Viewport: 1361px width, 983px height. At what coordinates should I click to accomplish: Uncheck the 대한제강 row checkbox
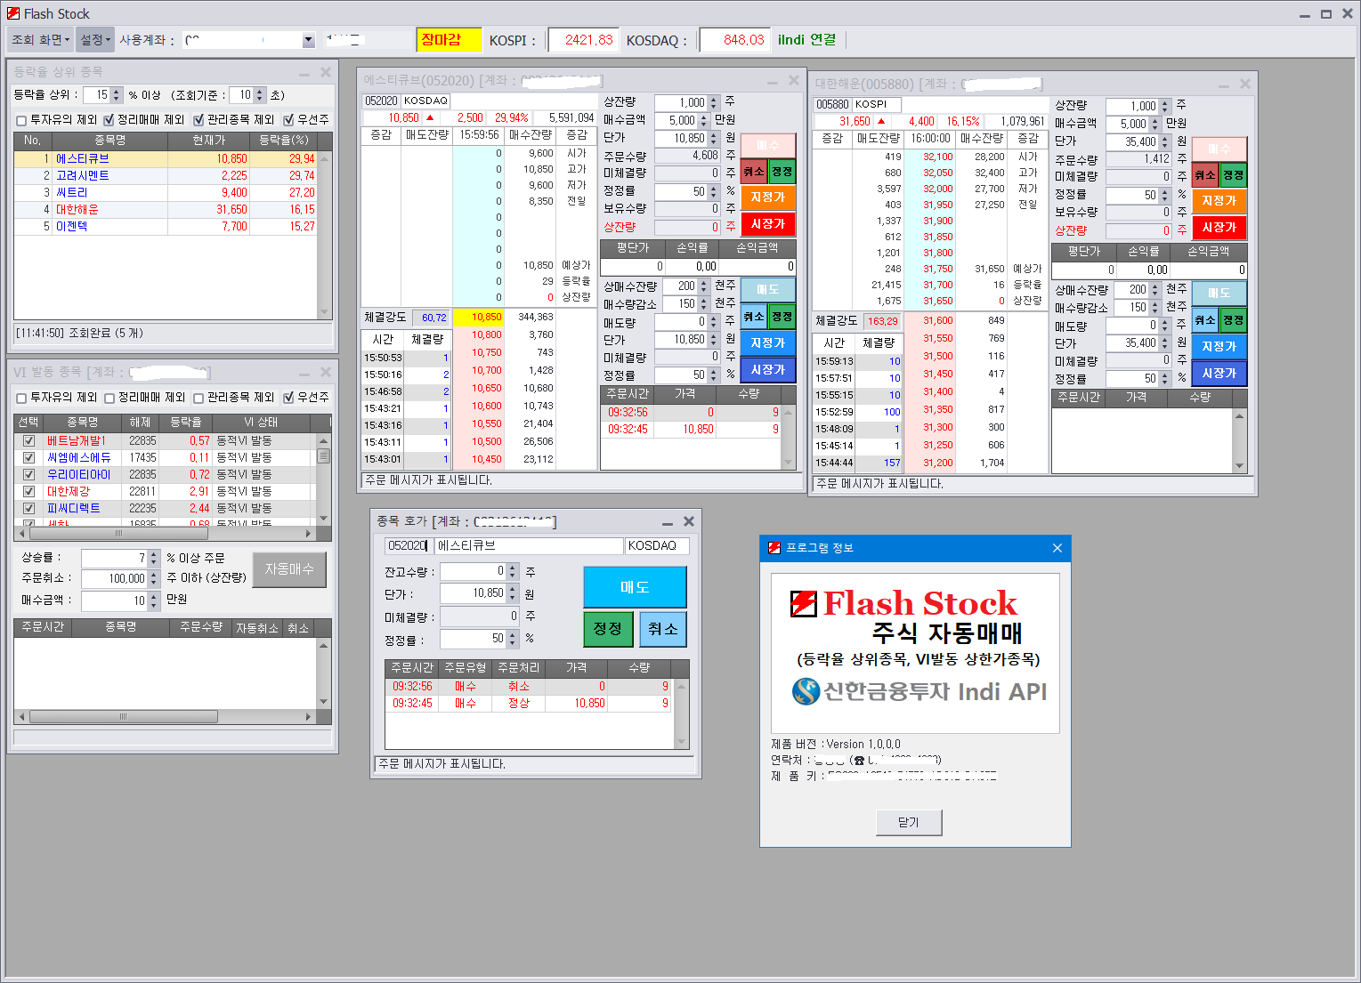coord(28,491)
